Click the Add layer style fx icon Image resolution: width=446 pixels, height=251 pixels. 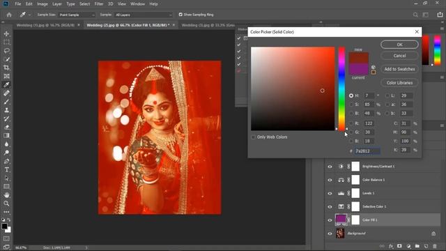(x=391, y=246)
